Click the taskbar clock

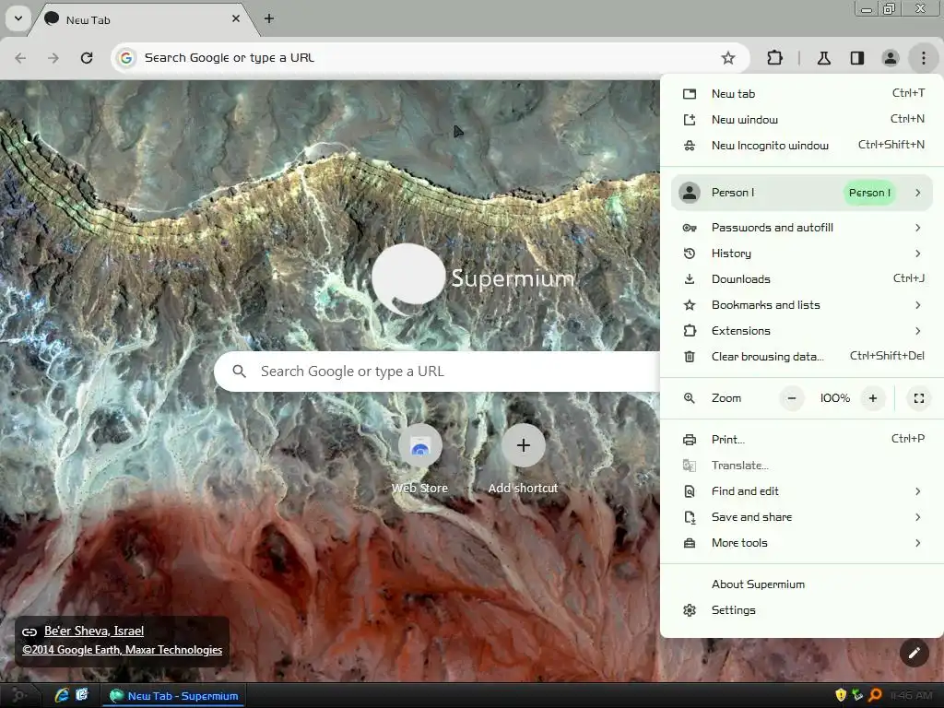coord(911,695)
